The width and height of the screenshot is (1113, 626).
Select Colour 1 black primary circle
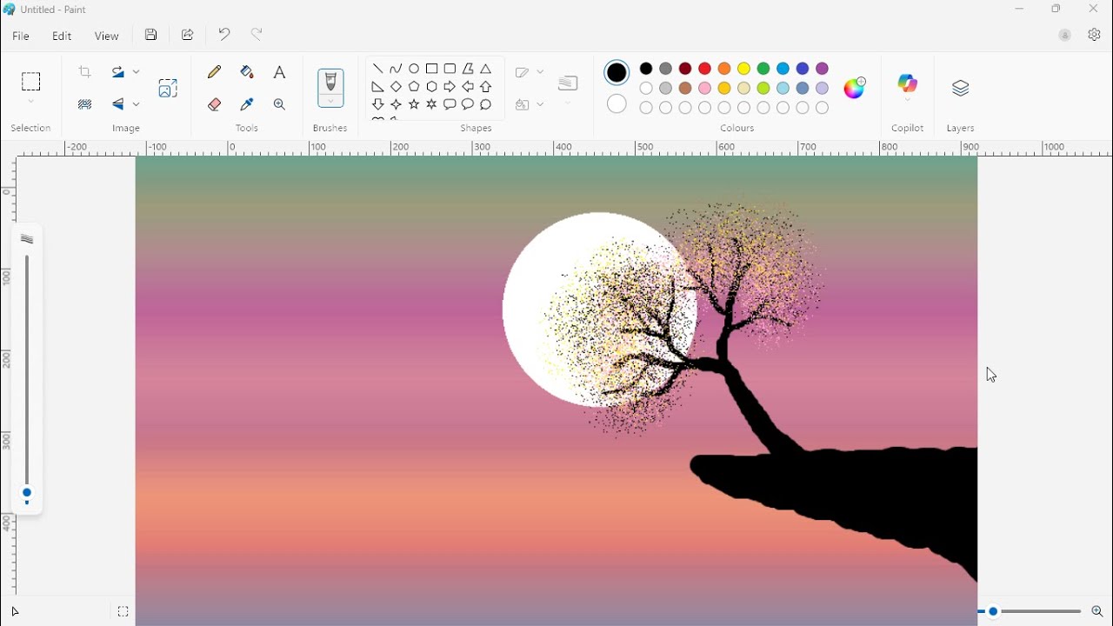coord(617,73)
